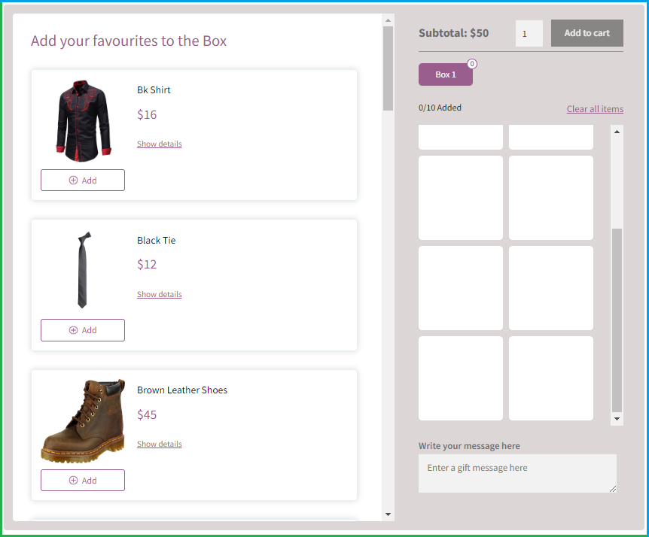Add the Brown Leather Shoes to the box
Screen dimensions: 649x537
83,480
